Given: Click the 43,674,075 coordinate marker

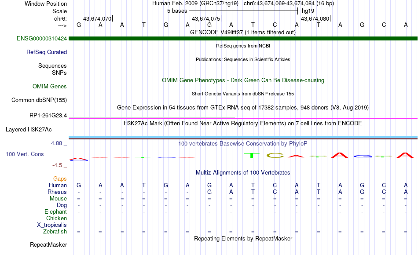Looking at the screenshot, I should (206, 18).
